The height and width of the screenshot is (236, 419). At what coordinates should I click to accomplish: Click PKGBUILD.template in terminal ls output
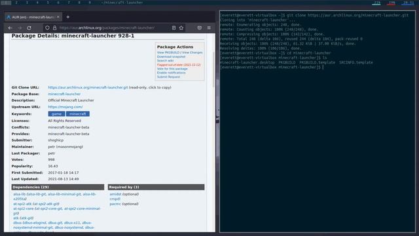pyautogui.click(x=317, y=62)
